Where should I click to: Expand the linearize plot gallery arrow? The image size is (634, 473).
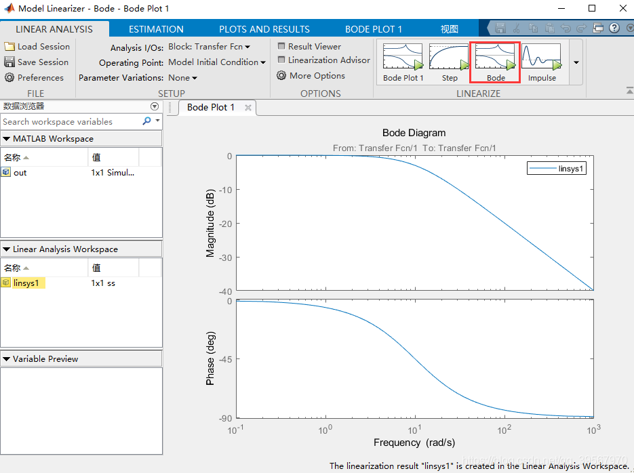pos(576,62)
